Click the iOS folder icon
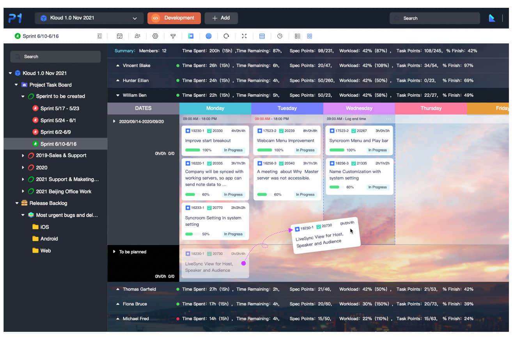 (35, 227)
